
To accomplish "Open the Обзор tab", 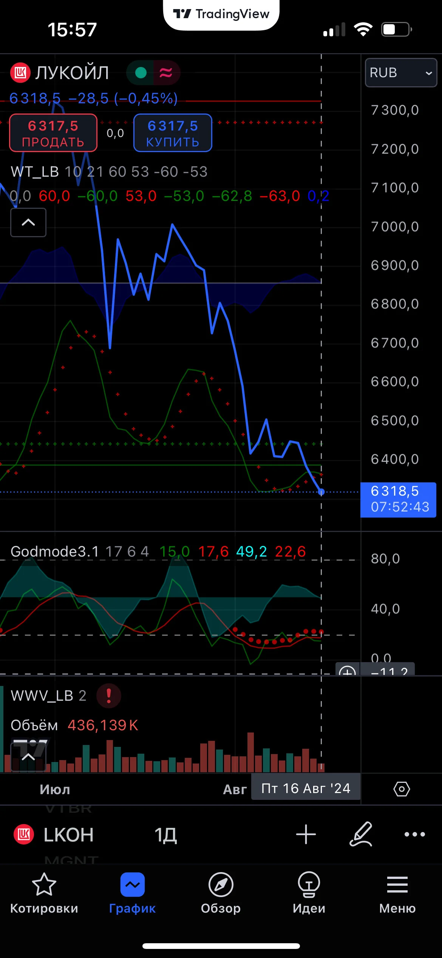I will (221, 893).
